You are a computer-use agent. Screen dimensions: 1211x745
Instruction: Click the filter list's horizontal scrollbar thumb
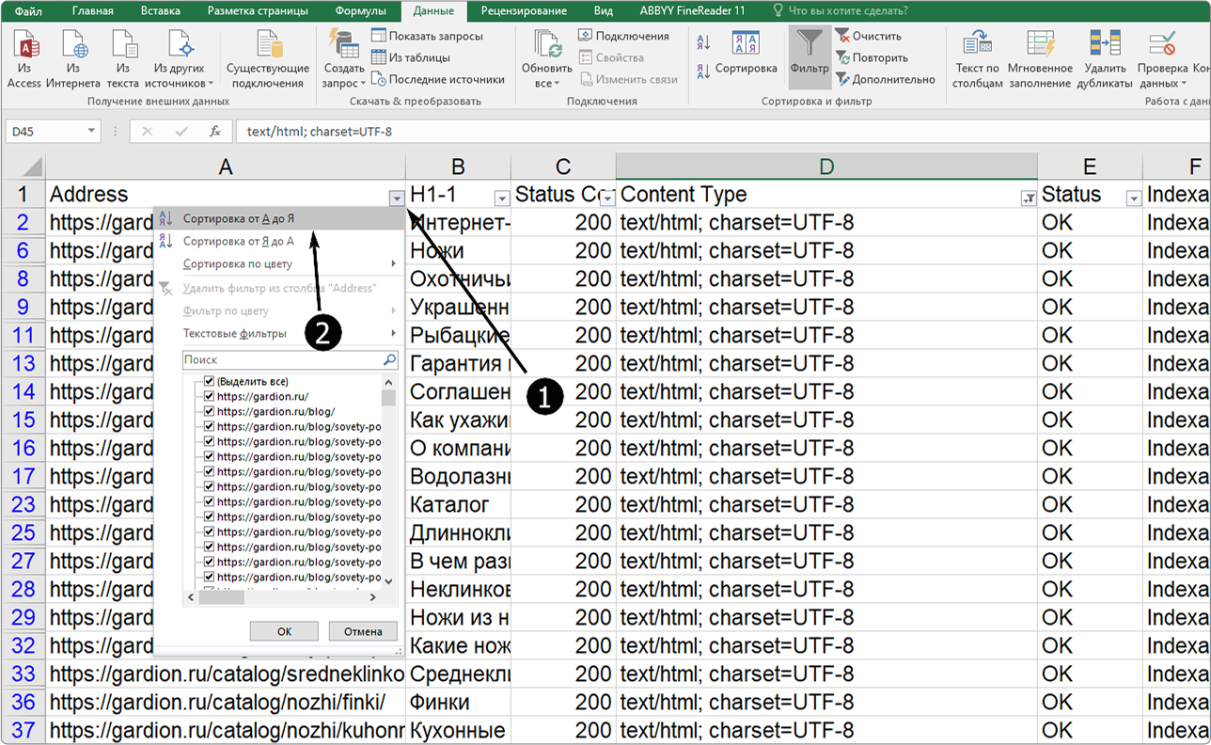(222, 596)
